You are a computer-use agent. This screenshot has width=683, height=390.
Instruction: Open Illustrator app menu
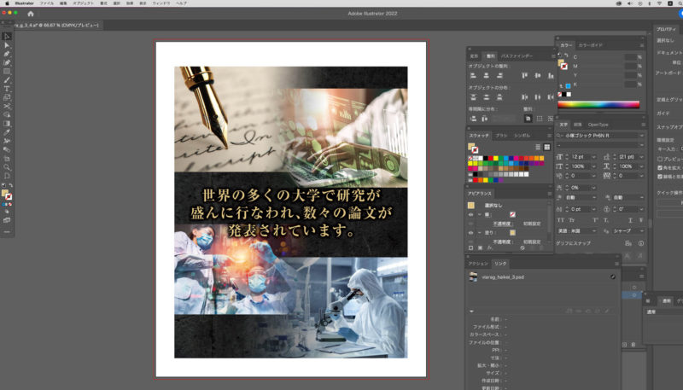pos(25,3)
